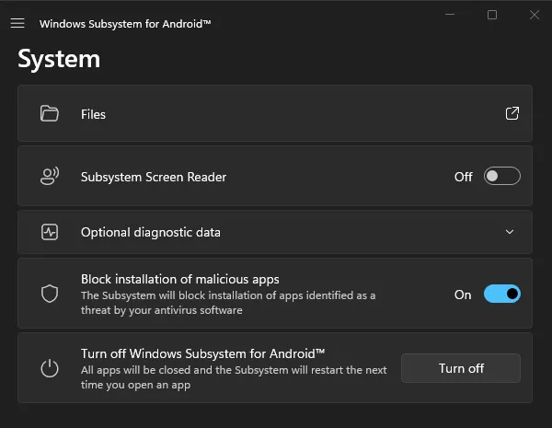Click the apps will be closed description
552x428 pixels.
[234, 377]
